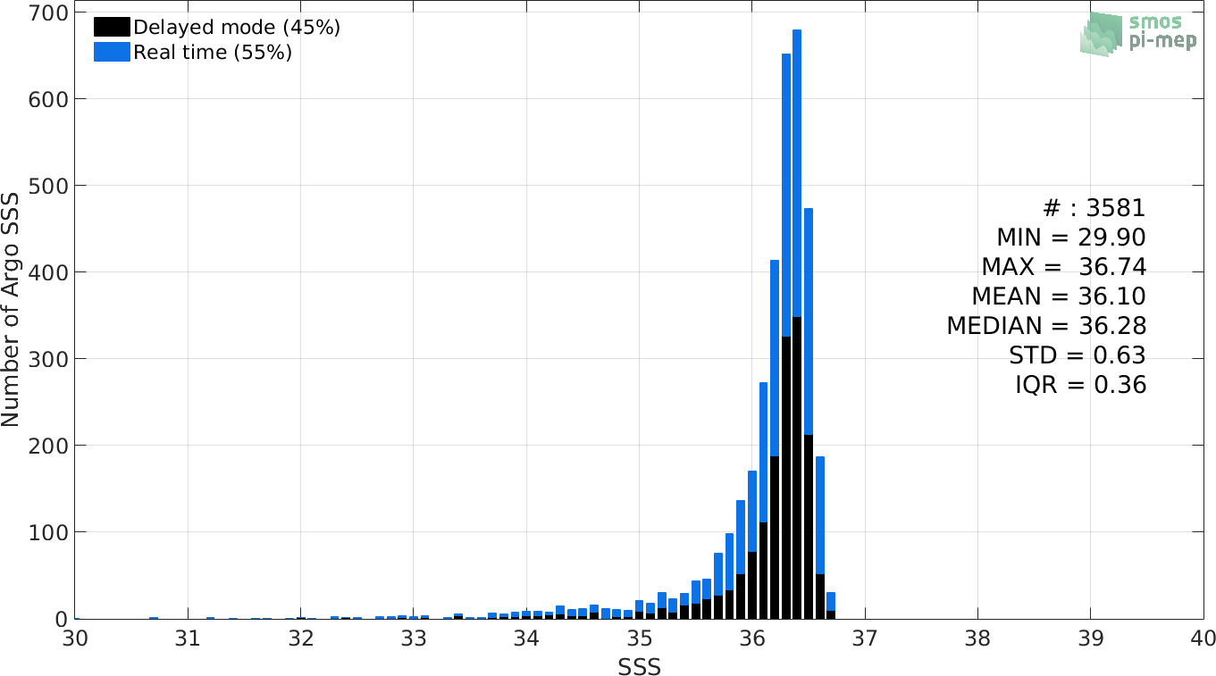The height and width of the screenshot is (676, 1216).
Task: Click the 'MEDIAN = 36.28' statistic
Action: (1046, 326)
